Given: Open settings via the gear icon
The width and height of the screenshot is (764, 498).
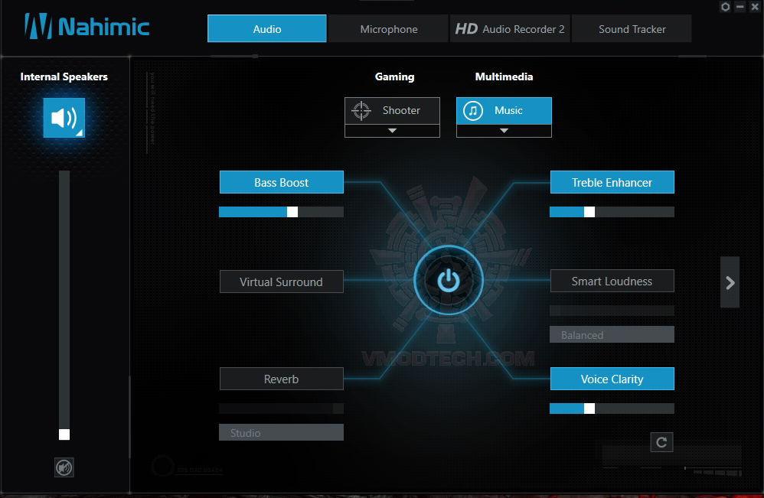Looking at the screenshot, I should coord(725,7).
